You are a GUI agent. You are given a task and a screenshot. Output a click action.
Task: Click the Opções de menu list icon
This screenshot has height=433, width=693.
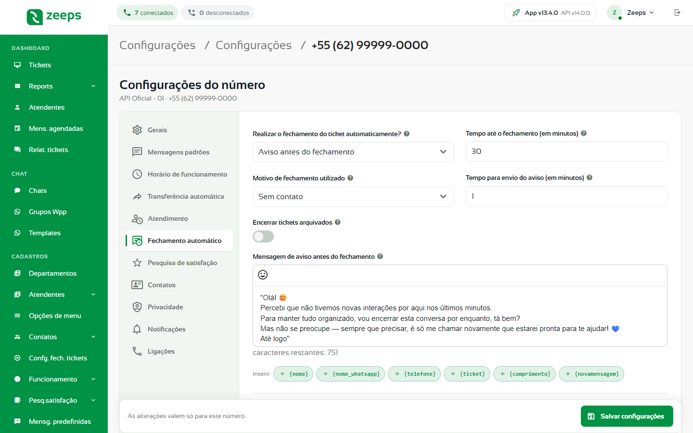17,316
